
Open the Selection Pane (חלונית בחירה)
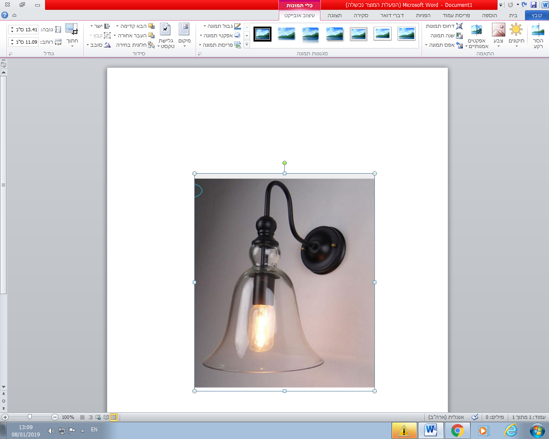click(135, 45)
